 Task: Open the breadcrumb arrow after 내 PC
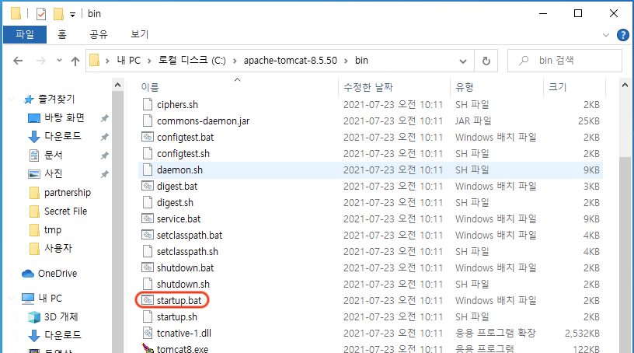pos(149,61)
